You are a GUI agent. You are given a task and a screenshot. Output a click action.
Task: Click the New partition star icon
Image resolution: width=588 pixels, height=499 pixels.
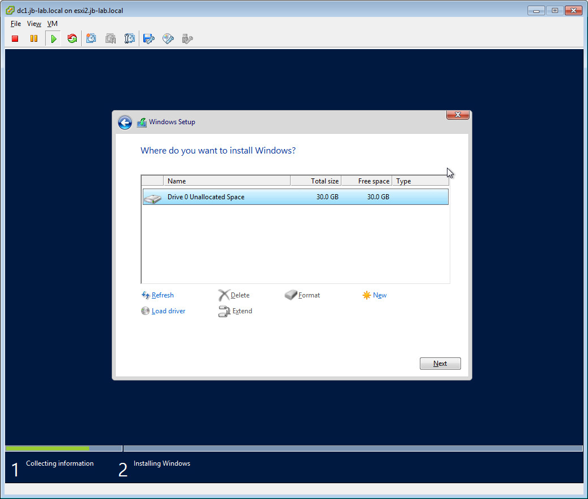coord(367,295)
